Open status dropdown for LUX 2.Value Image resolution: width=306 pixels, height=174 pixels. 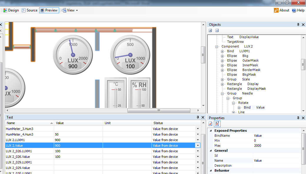(198, 145)
